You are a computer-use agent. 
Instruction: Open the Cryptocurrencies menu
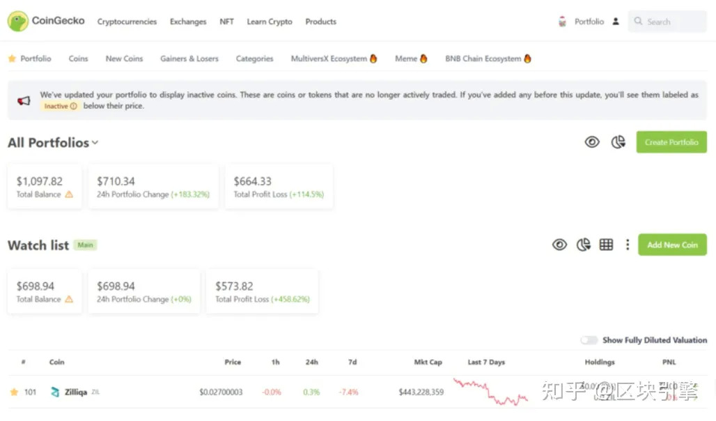[x=127, y=22]
